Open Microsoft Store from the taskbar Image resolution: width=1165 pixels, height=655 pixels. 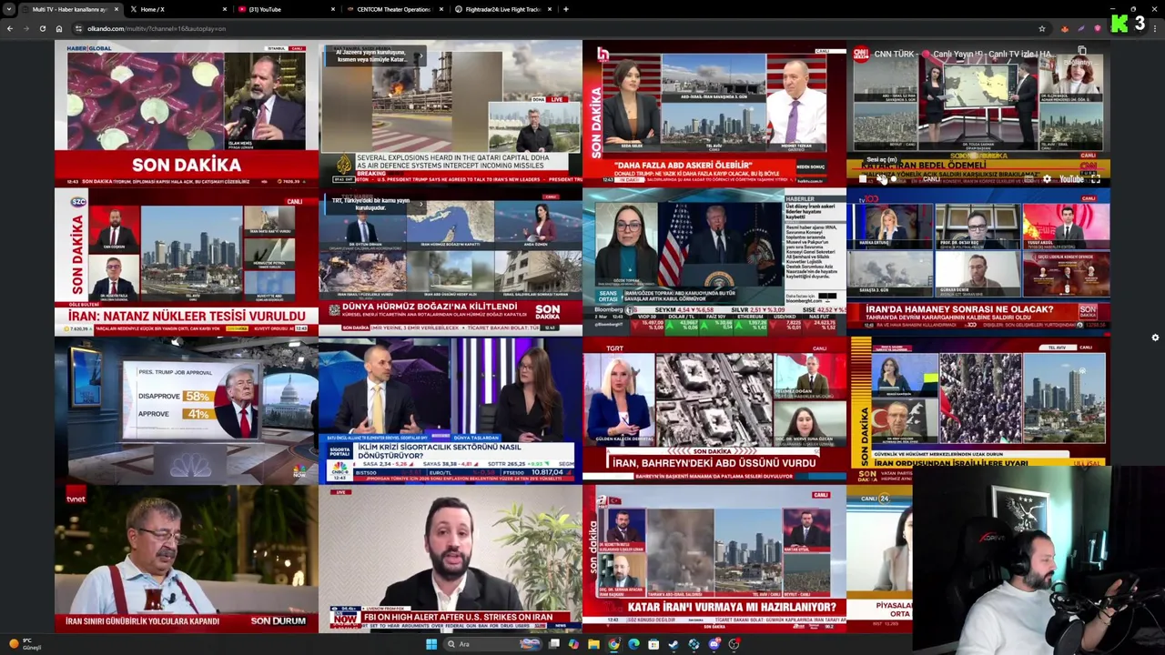[653, 644]
